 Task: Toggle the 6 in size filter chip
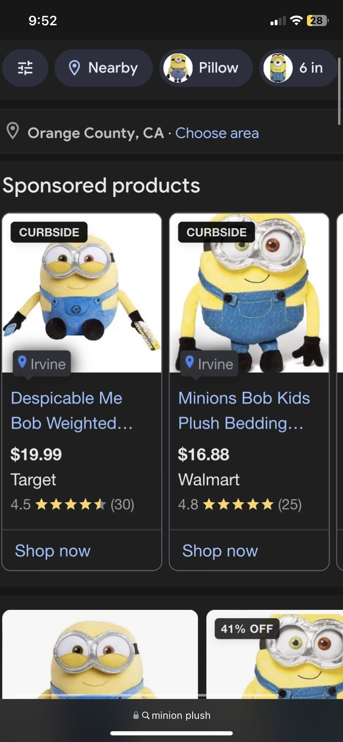(x=298, y=67)
